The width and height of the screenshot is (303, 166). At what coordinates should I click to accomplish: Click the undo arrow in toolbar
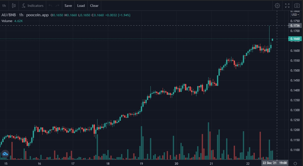(50, 5)
